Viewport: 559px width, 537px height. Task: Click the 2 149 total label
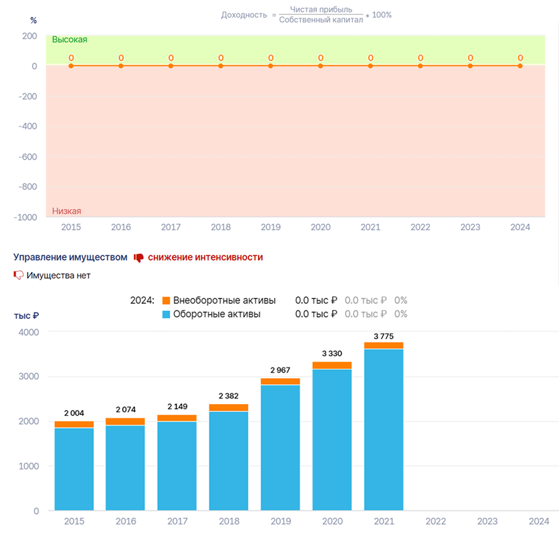point(177,407)
